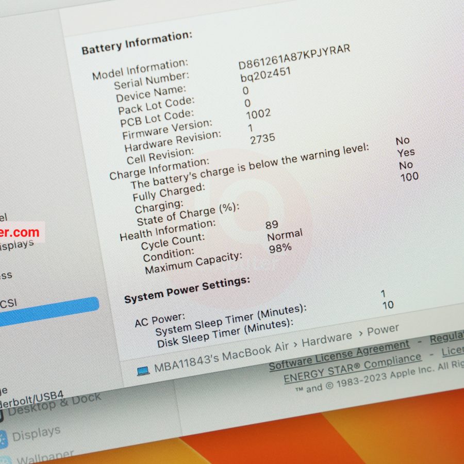Click the Fully Charged label
This screenshot has height=464, width=464.
[169, 192]
